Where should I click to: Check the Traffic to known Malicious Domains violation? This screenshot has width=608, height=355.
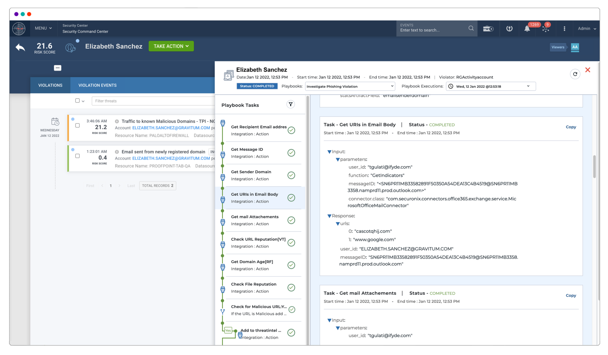pos(77,125)
